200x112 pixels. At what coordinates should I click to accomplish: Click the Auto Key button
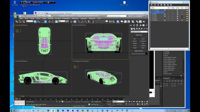pyautogui.click(x=109, y=102)
